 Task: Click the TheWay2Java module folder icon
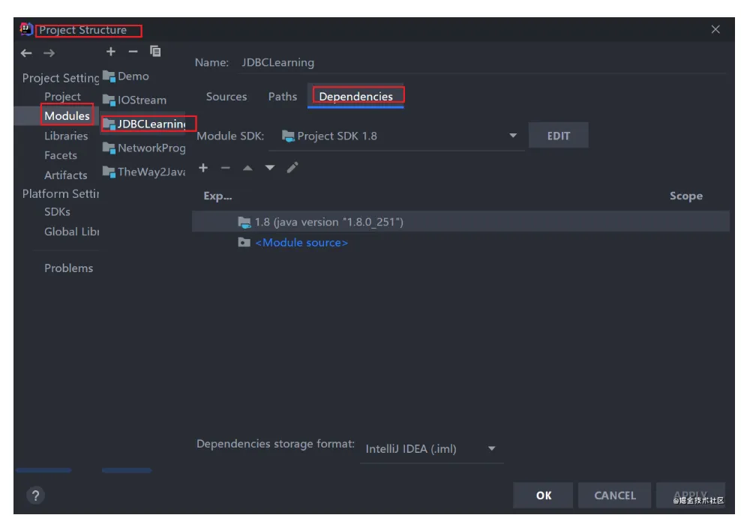(109, 172)
